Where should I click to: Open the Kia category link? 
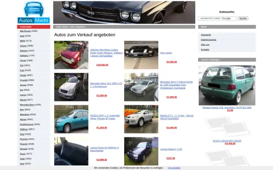coord(21,90)
